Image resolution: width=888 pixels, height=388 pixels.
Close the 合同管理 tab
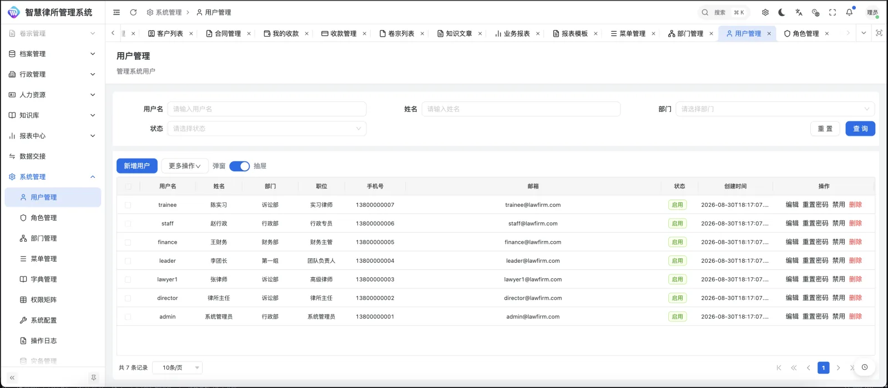point(249,34)
